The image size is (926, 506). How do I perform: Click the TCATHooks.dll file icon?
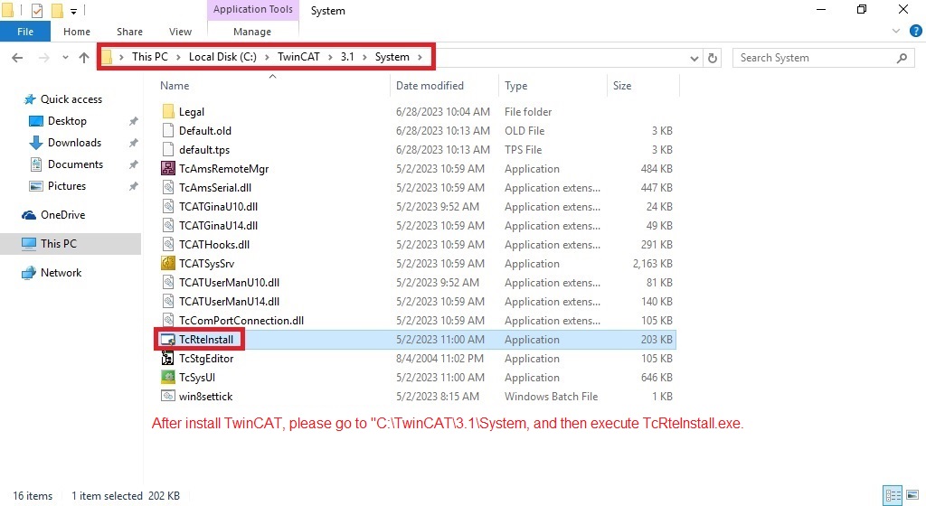pyautogui.click(x=168, y=244)
